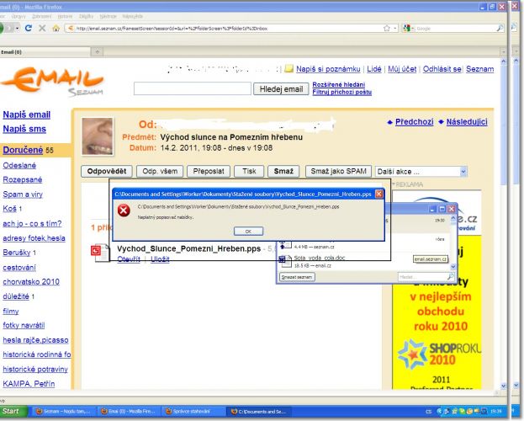The image size is (524, 421).
Task: Go to Předchozí message
Action: coord(414,122)
